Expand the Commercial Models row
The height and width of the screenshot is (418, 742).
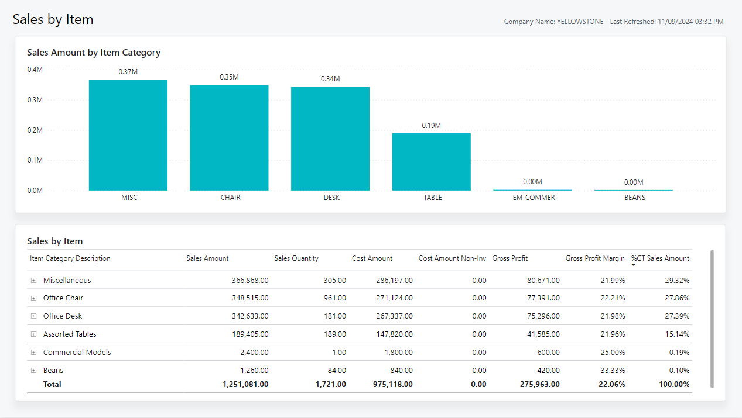pos(33,353)
